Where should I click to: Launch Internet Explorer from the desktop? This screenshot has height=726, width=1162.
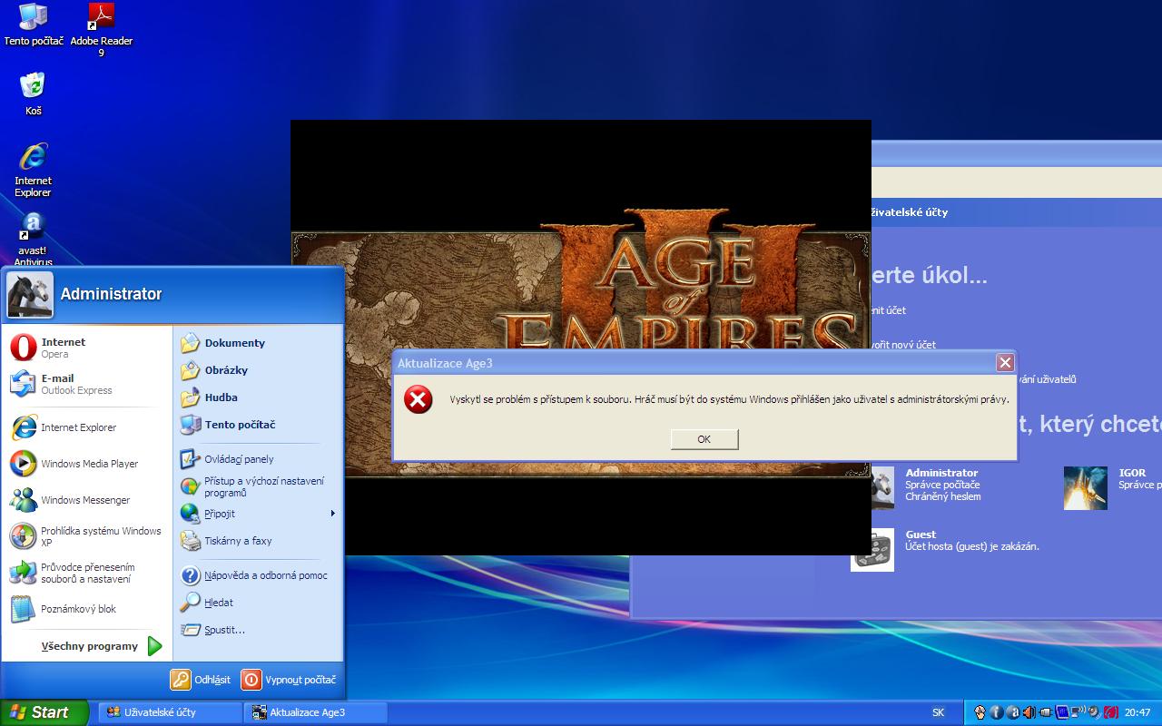point(33,158)
